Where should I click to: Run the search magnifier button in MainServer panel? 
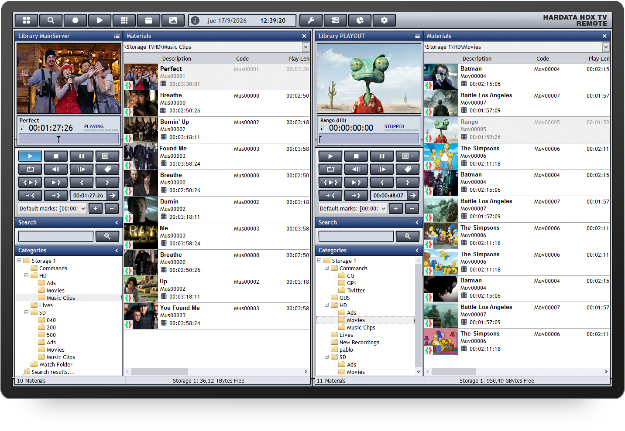107,236
